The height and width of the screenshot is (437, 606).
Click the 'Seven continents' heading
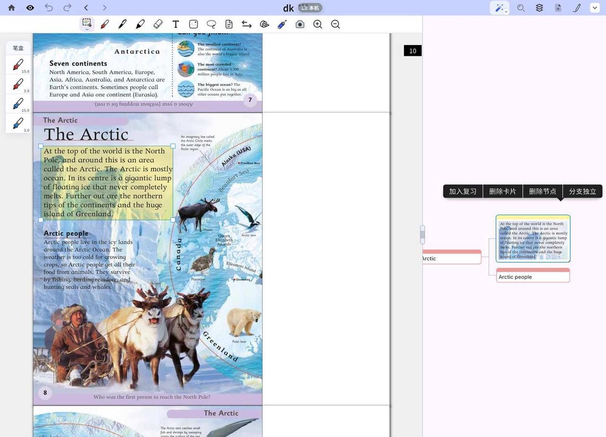(78, 63)
